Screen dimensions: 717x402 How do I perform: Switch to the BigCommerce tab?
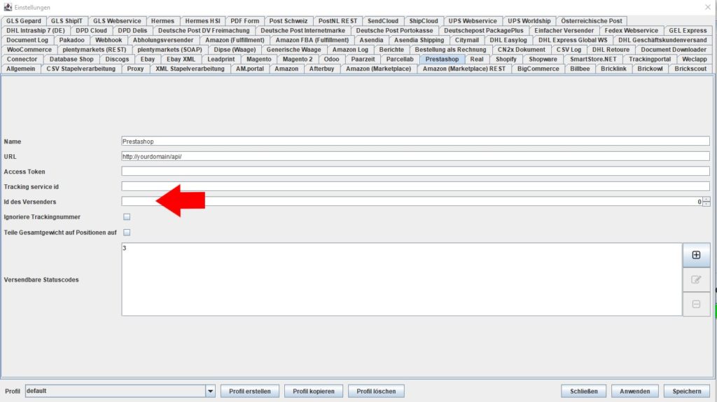coord(538,69)
